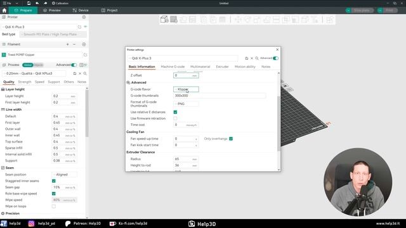The width and height of the screenshot is (406, 228).
Task: Expand the arrow next to File menu
Action: point(17,3)
